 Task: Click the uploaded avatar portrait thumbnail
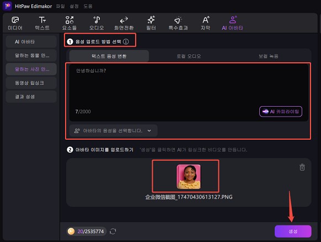[189, 177]
